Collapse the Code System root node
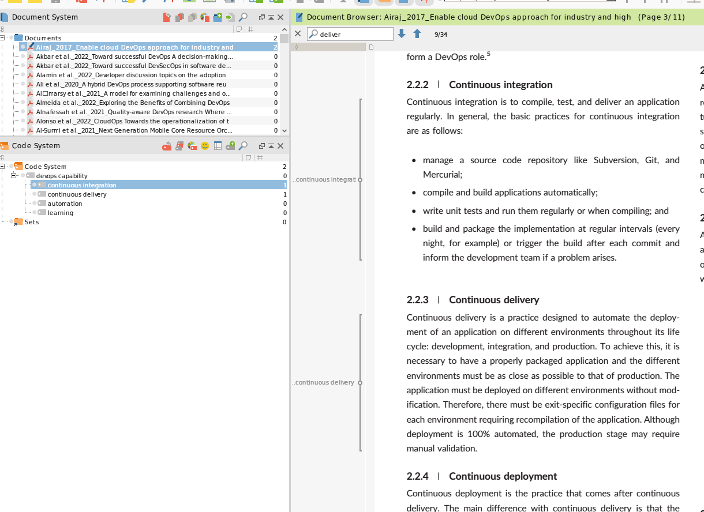Viewport: 704px width, 512px height. (x=2, y=167)
